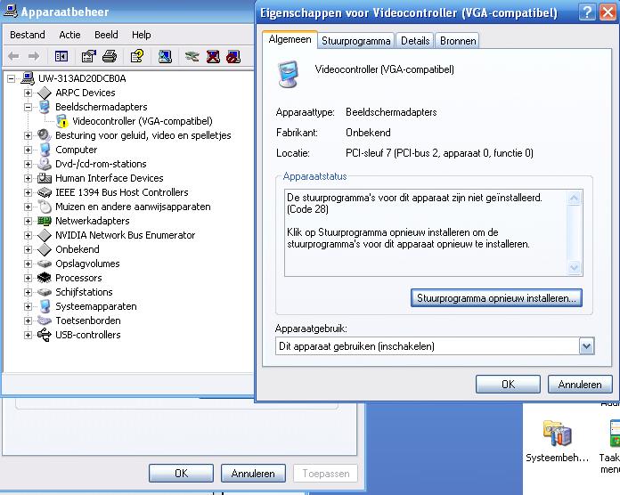Expand the Computer node
The image size is (620, 495).
[x=28, y=150]
